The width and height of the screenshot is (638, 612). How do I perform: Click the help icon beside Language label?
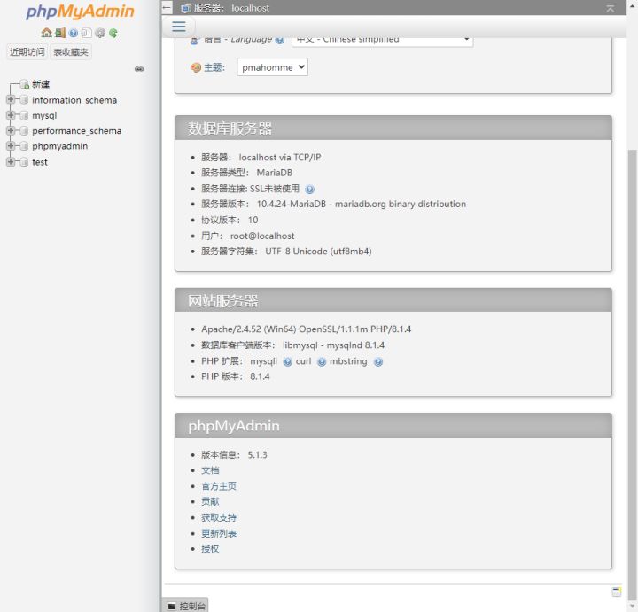point(279,40)
